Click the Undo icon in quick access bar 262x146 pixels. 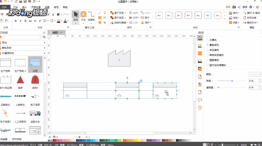point(6,2)
